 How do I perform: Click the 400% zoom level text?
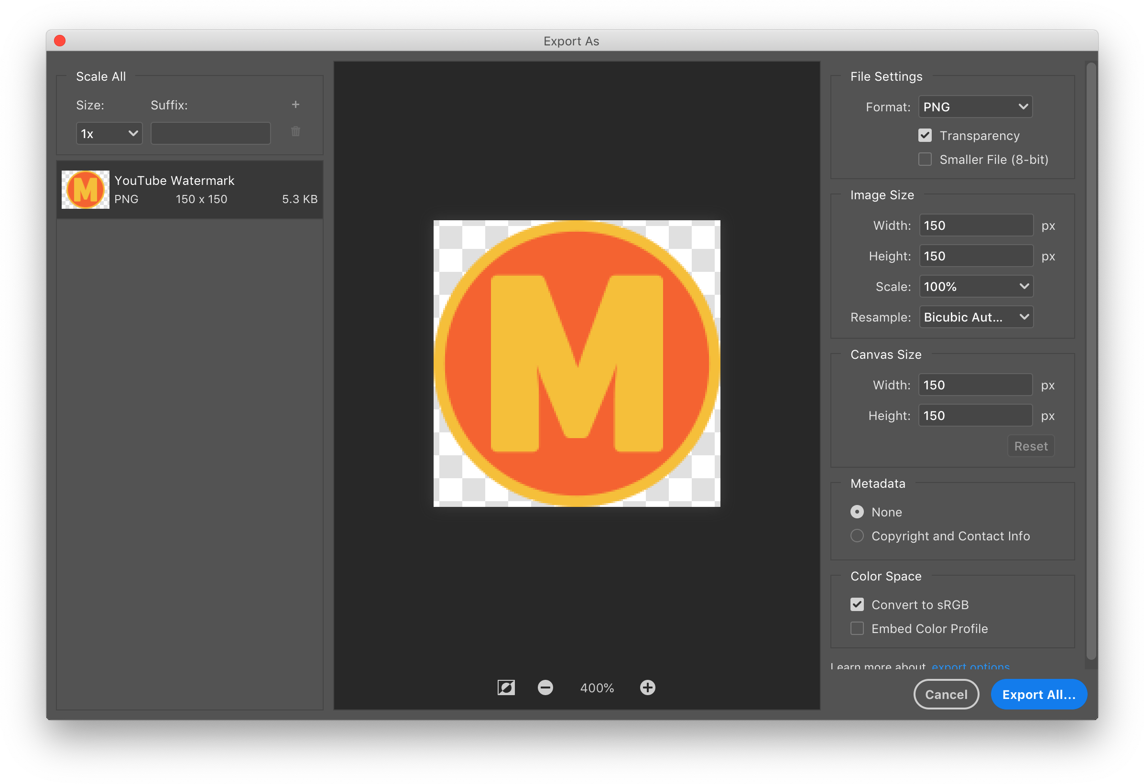(597, 687)
